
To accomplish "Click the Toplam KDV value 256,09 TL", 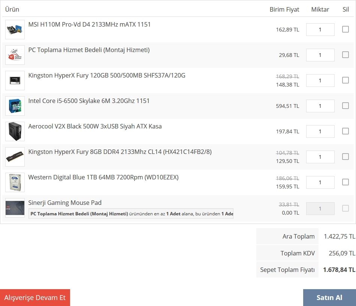I will point(342,253).
